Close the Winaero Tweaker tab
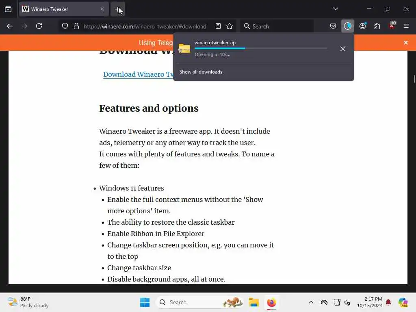 pos(102,9)
